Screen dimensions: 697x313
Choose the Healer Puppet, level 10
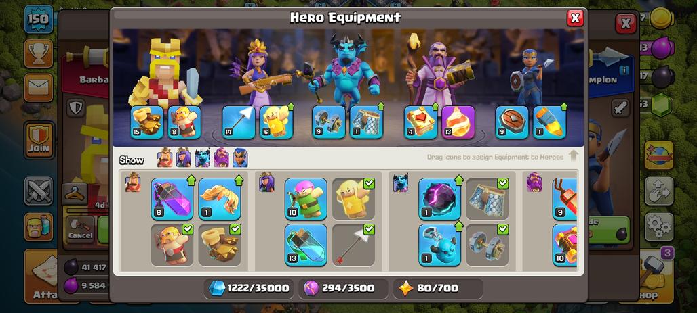306,199
